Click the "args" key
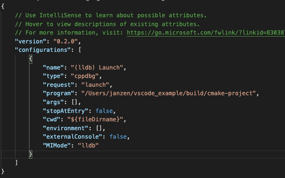 coord(53,102)
